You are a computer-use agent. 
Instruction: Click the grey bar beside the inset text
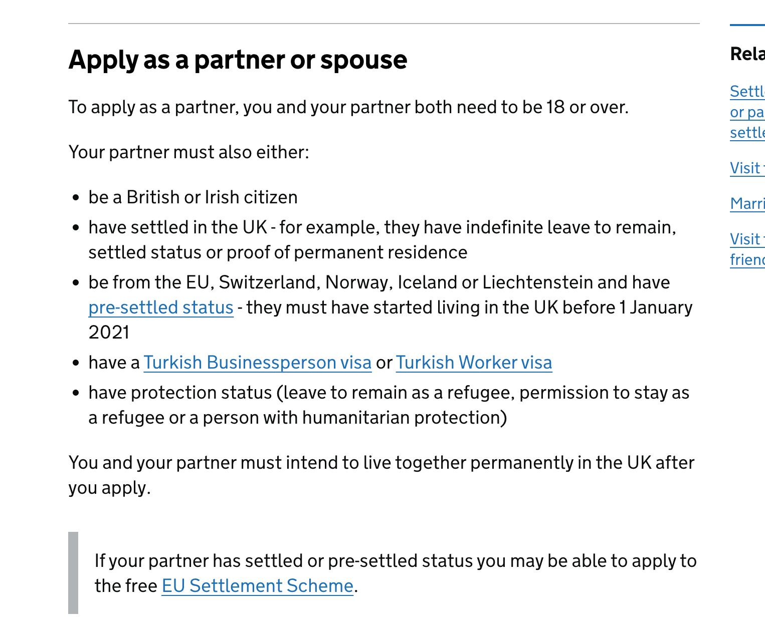73,573
